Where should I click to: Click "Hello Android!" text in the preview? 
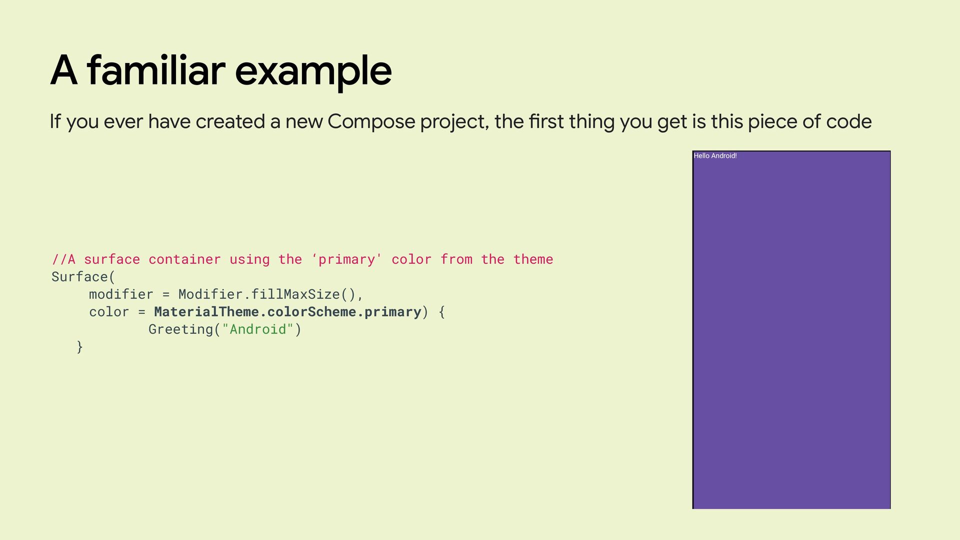tap(715, 156)
